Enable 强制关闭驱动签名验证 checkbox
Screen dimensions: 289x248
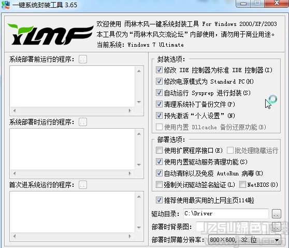tap(159, 185)
